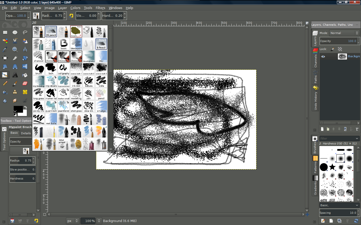Duplicate the current layer

tap(345, 129)
